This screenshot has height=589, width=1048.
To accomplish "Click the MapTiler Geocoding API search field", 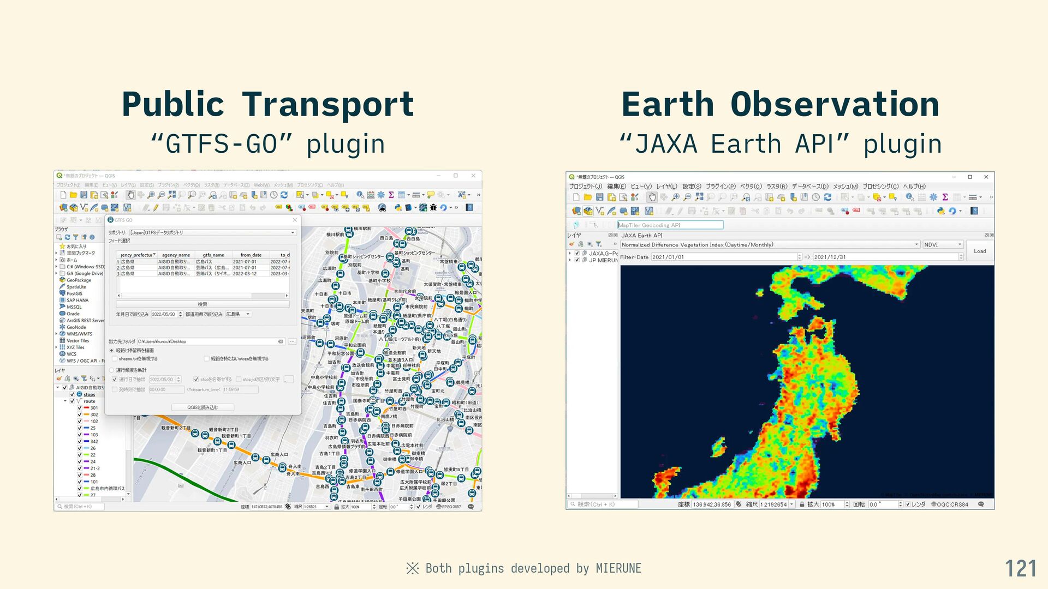I will pos(670,225).
